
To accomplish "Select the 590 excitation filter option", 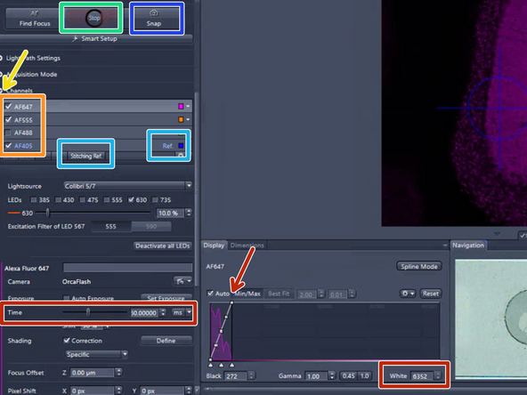I will click(151, 226).
